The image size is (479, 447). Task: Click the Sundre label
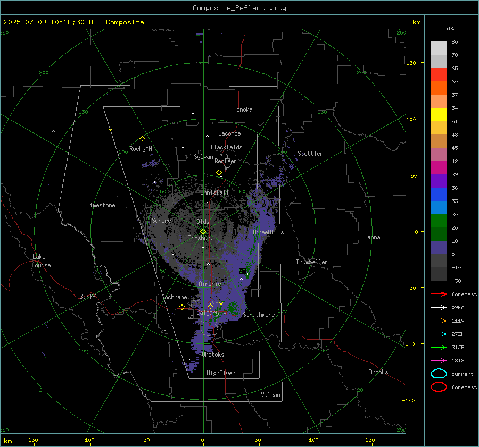coord(161,220)
